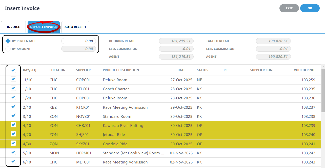Uncheck the Standard Room NOVZ01 checkbox
The height and width of the screenshot is (168, 325).
pos(13,116)
